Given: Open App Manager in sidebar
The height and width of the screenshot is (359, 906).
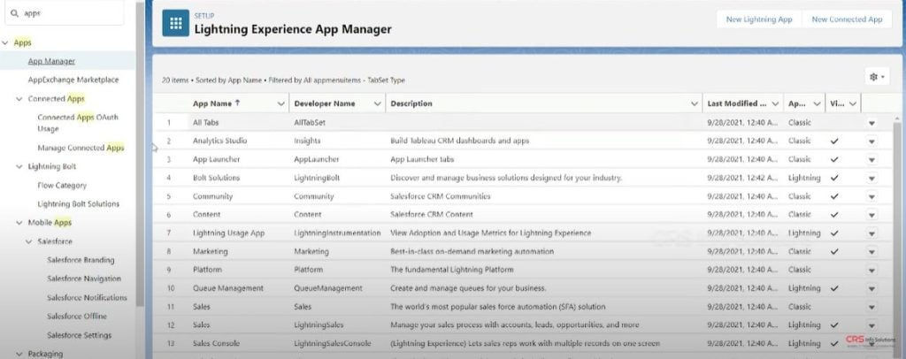Looking at the screenshot, I should click(x=51, y=61).
